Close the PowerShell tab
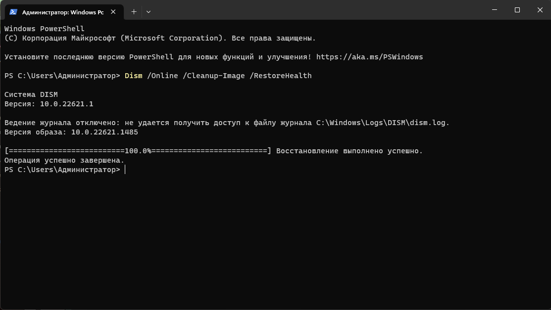Viewport: 551px width, 310px height. [113, 12]
